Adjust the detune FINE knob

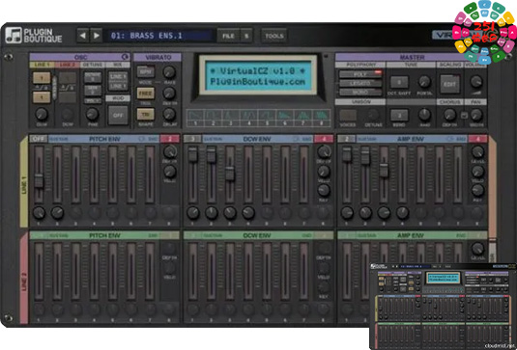(x=93, y=114)
